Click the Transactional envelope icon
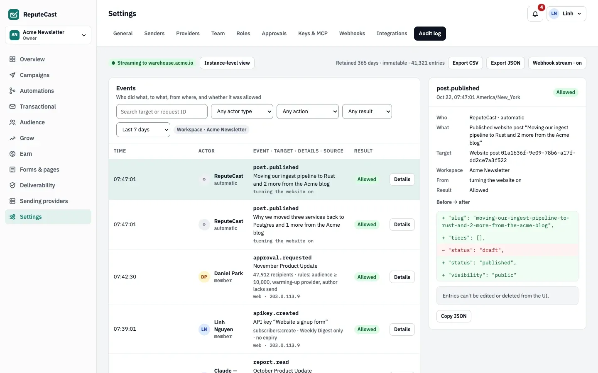Viewport: 598px width, 373px height. pos(12,107)
